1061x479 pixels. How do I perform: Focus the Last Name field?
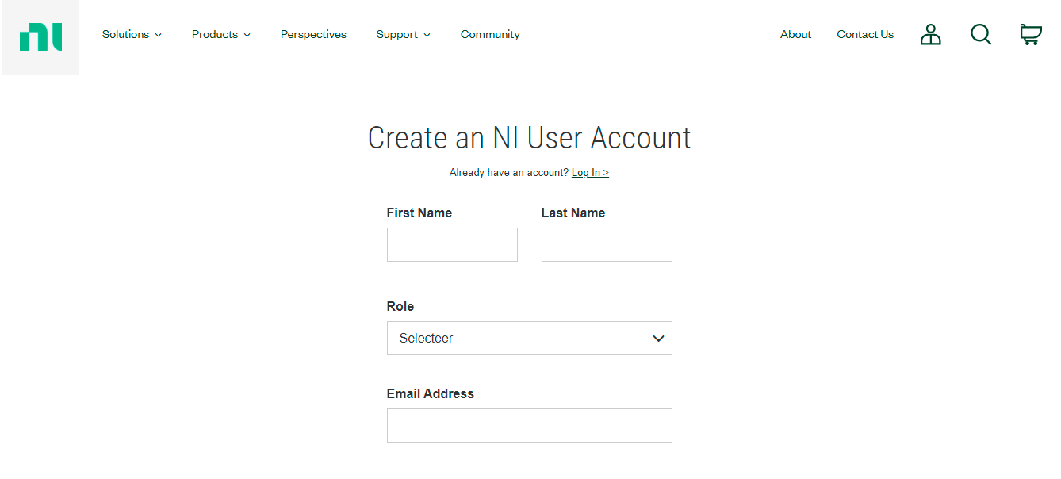pyautogui.click(x=607, y=244)
